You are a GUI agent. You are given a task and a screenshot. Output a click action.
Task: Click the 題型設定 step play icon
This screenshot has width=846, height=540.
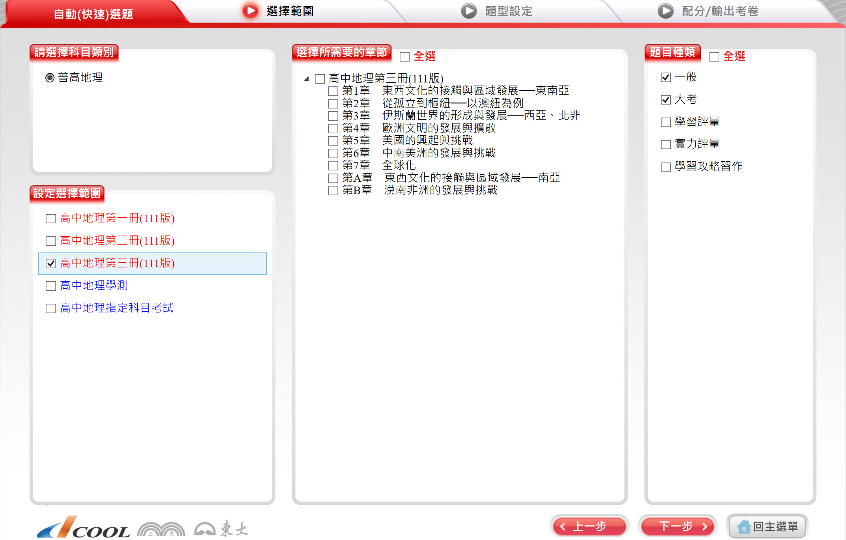[469, 11]
